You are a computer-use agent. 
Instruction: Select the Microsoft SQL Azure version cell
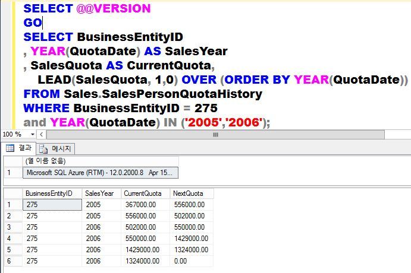coord(101,173)
